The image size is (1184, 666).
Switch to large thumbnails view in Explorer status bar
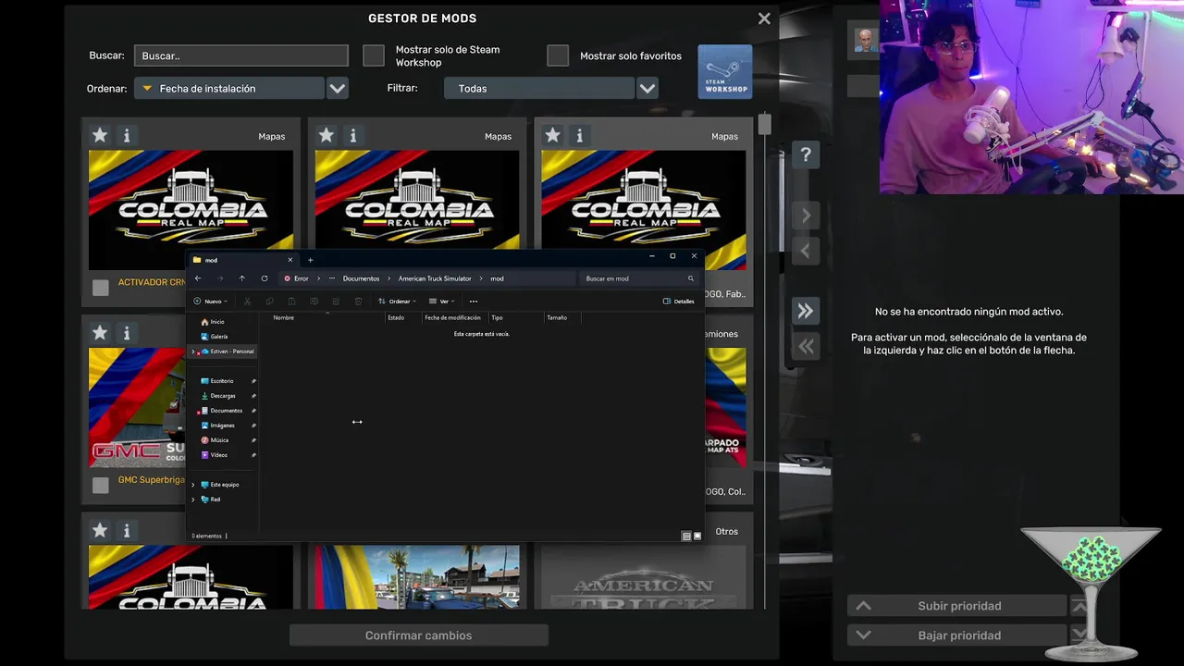[x=697, y=536]
